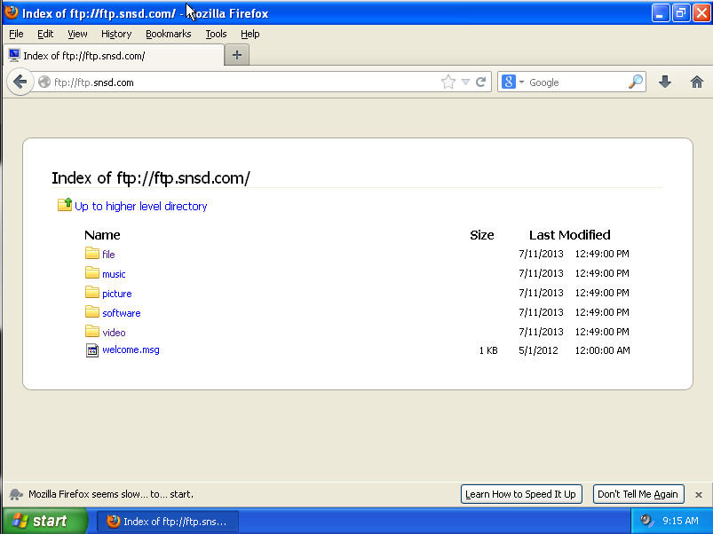The width and height of the screenshot is (713, 534).
Task: Open the Bookmarks menu
Action: coord(168,34)
